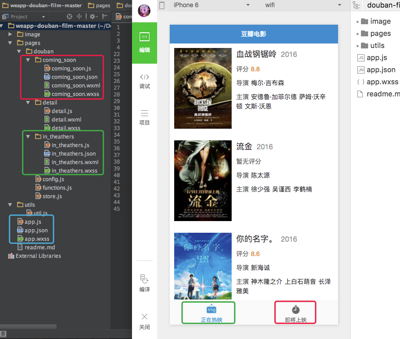Collapse the weapp-douban-film-master root node

pos(2,26)
